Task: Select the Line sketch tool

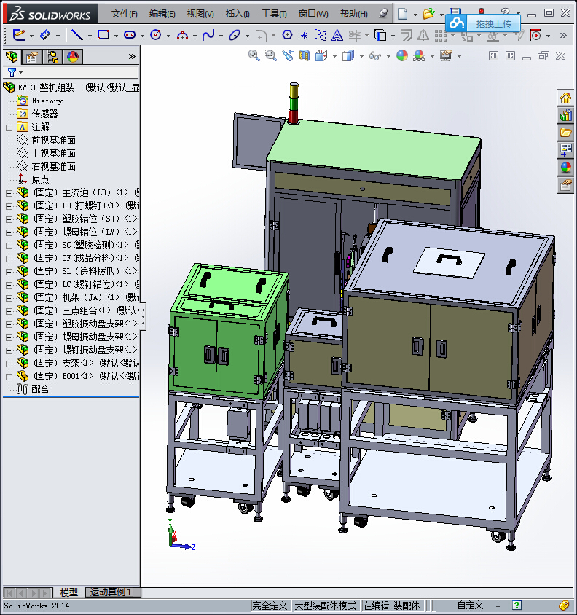Action: click(77, 35)
